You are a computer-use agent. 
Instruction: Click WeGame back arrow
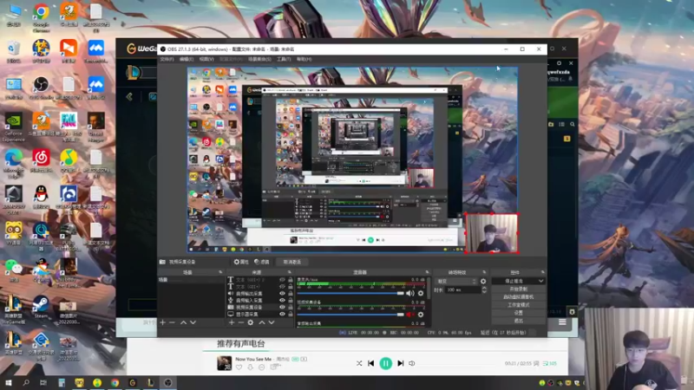(x=129, y=96)
